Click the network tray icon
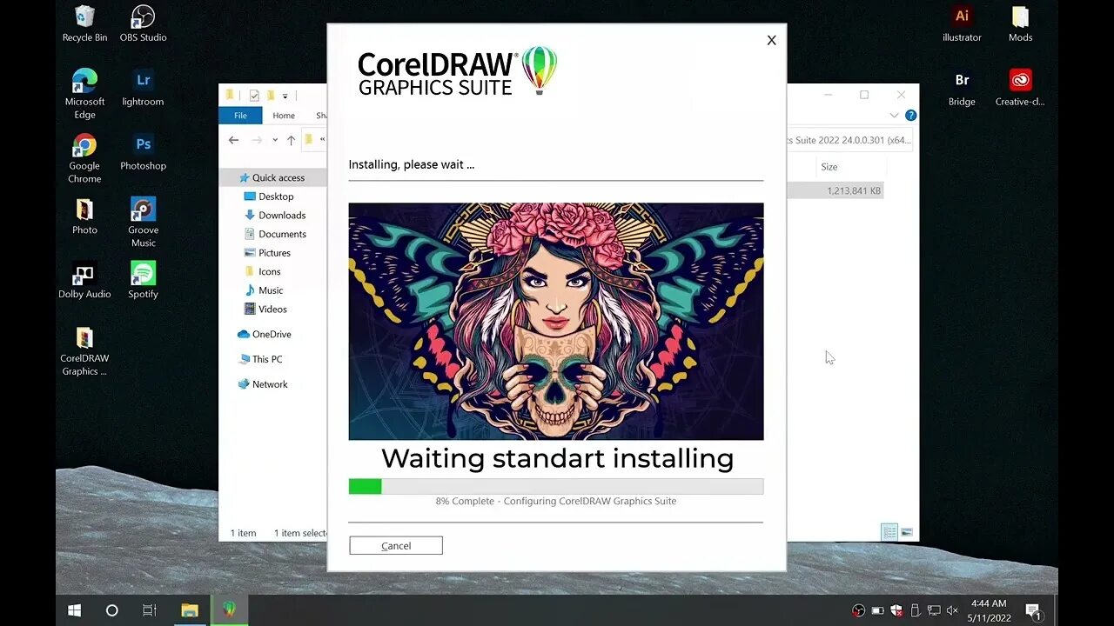The image size is (1114, 626). coord(933,610)
